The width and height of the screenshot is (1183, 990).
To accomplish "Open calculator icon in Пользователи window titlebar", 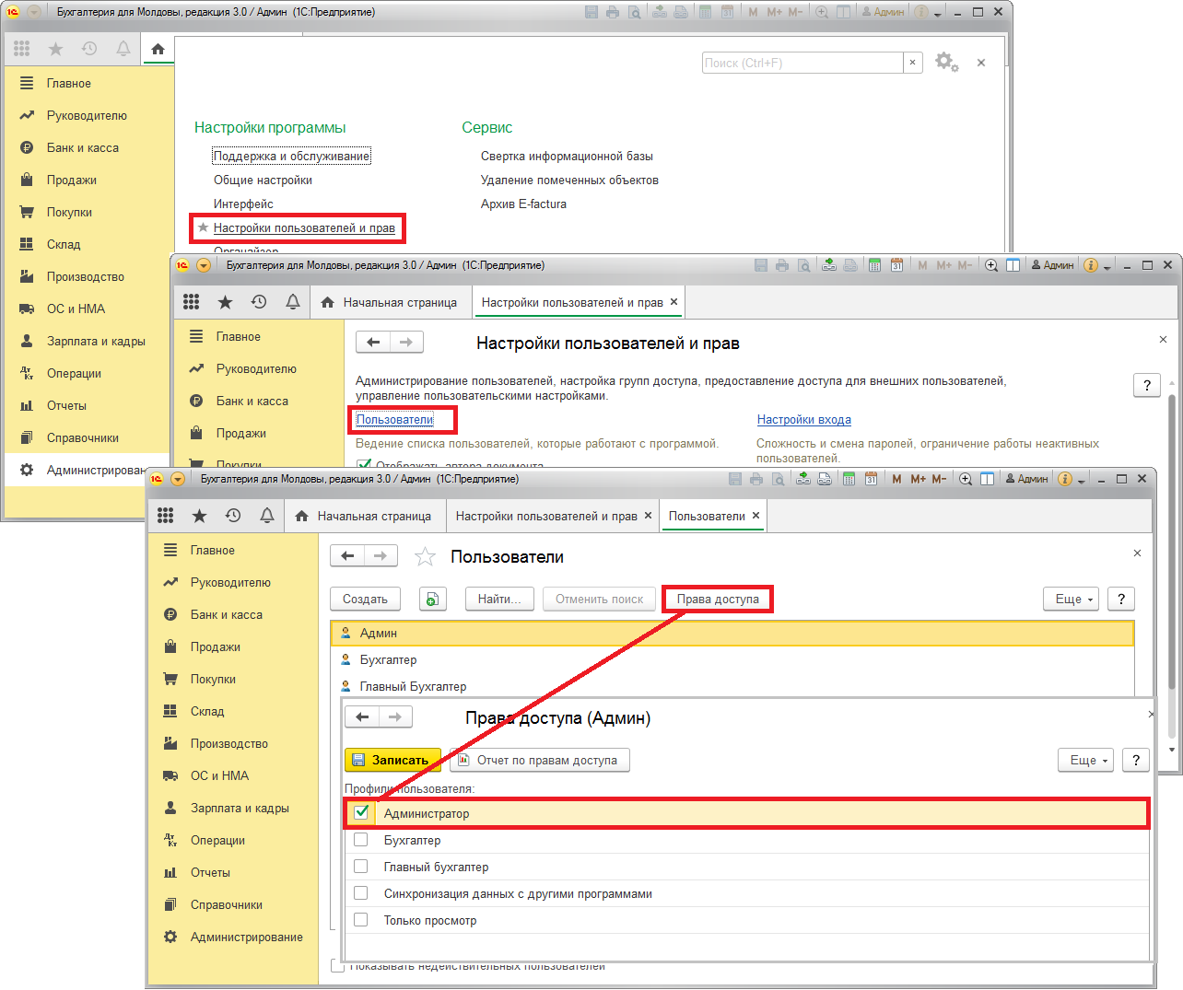I will pos(849,479).
